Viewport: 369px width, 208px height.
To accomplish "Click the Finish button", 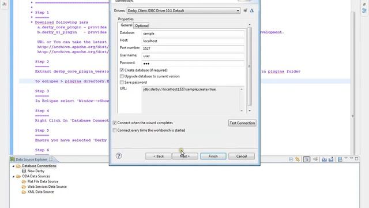I will (213, 156).
